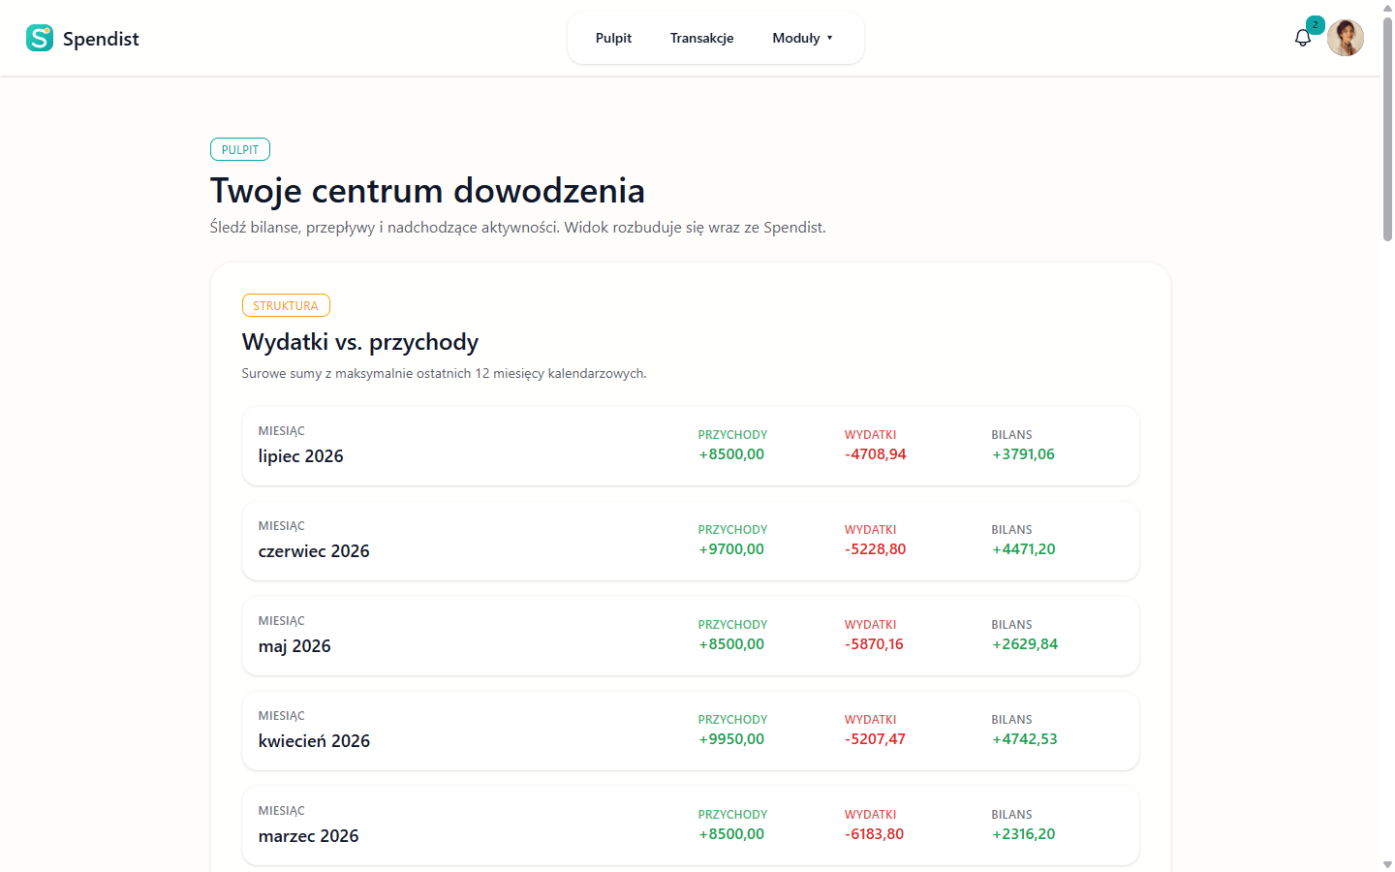
Task: Click balance value +3791,06
Action: tap(1023, 454)
